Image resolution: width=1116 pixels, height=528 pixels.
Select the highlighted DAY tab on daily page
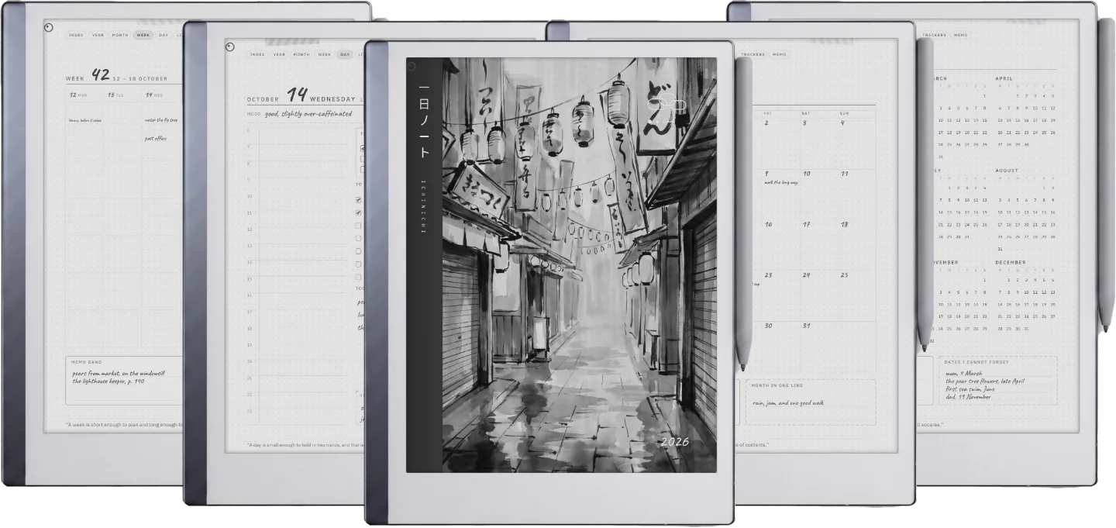tap(345, 54)
